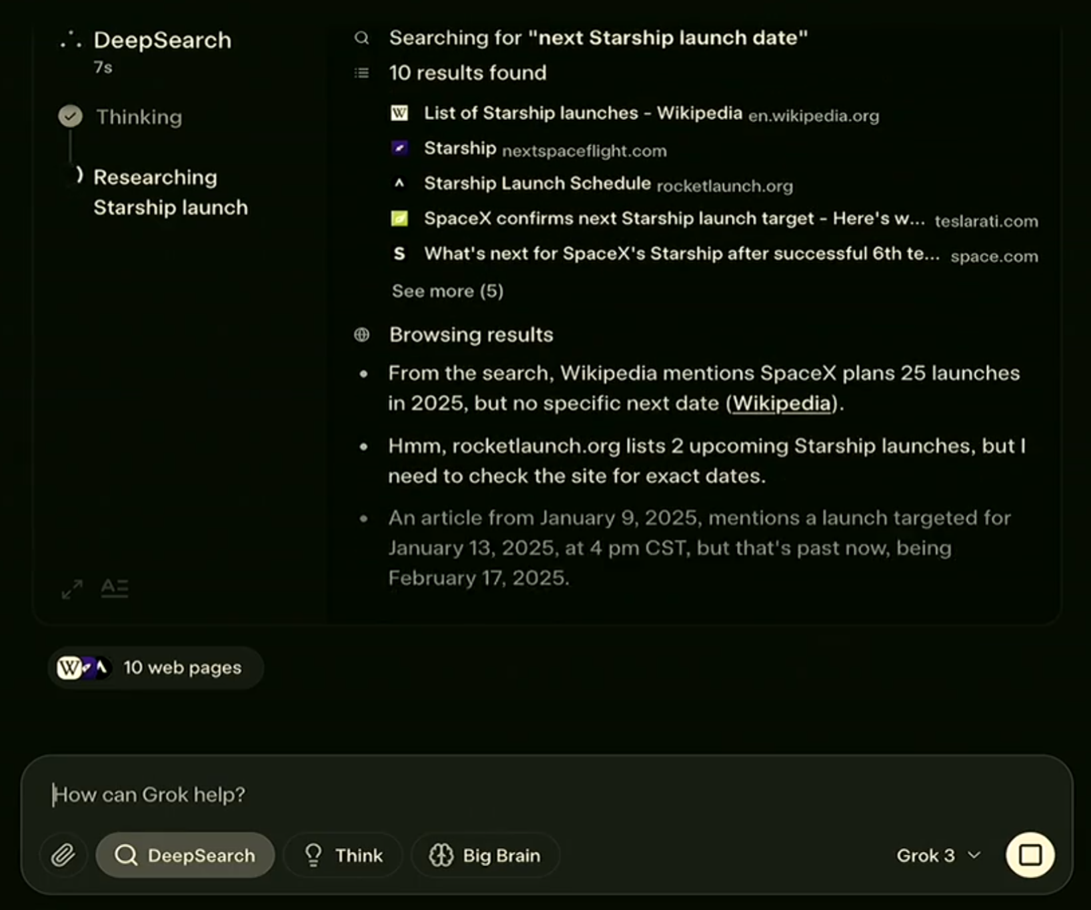Click the globe icon beside Browsing results
1091x910 pixels.
pyautogui.click(x=361, y=335)
